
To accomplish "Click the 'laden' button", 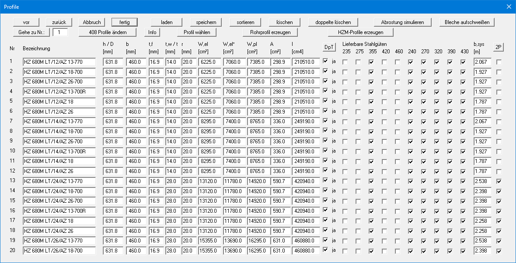I will (x=167, y=22).
